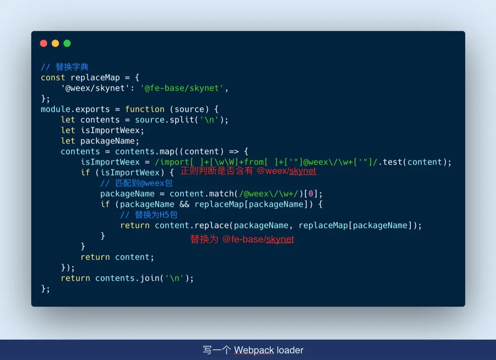Click the green maximize dot of code window
The image size is (496, 360).
point(67,43)
